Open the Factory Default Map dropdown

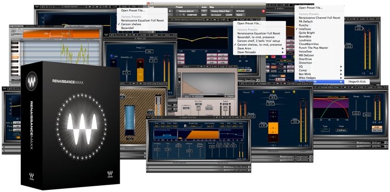[221, 11]
